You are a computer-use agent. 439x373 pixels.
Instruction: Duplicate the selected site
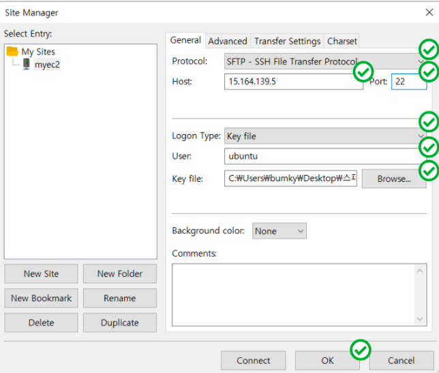point(120,323)
